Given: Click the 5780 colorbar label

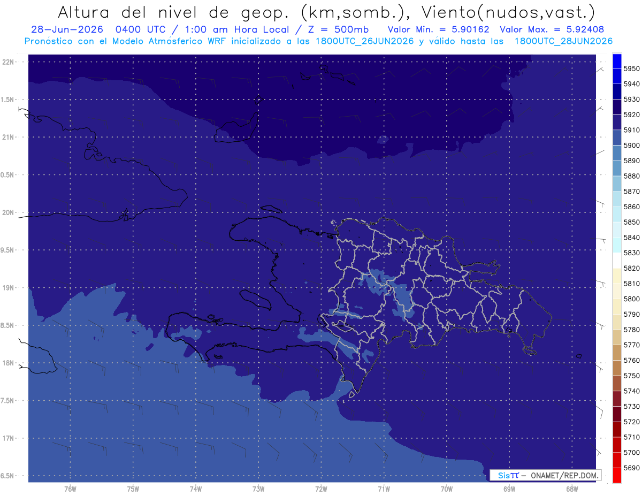Looking at the screenshot, I should [x=631, y=330].
